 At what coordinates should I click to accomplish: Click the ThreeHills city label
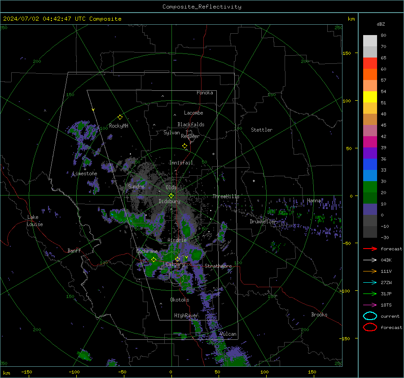point(226,196)
